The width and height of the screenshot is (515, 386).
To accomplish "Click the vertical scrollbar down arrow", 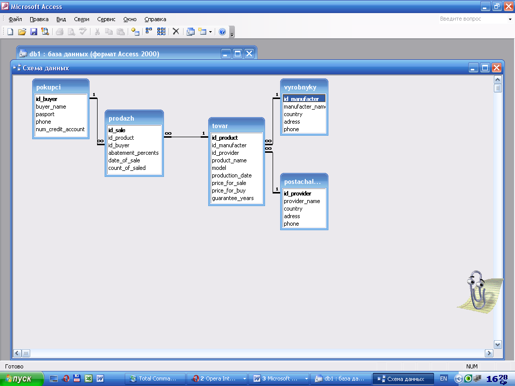I will coord(497,344).
